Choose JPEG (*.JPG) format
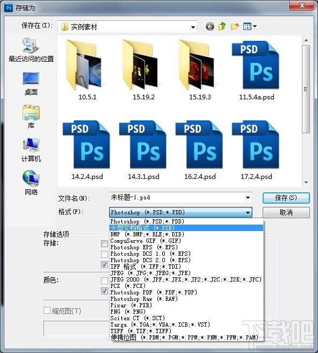318x353 pixels. pyautogui.click(x=186, y=273)
